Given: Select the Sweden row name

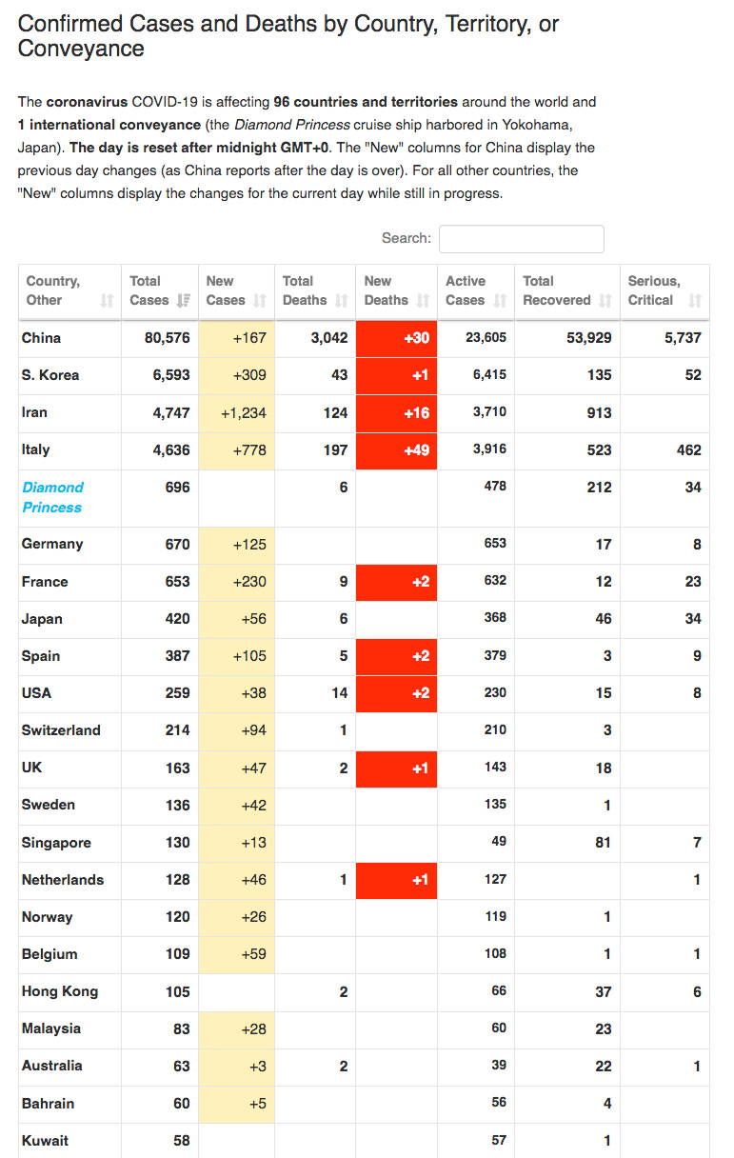Looking at the screenshot, I should (x=49, y=805).
